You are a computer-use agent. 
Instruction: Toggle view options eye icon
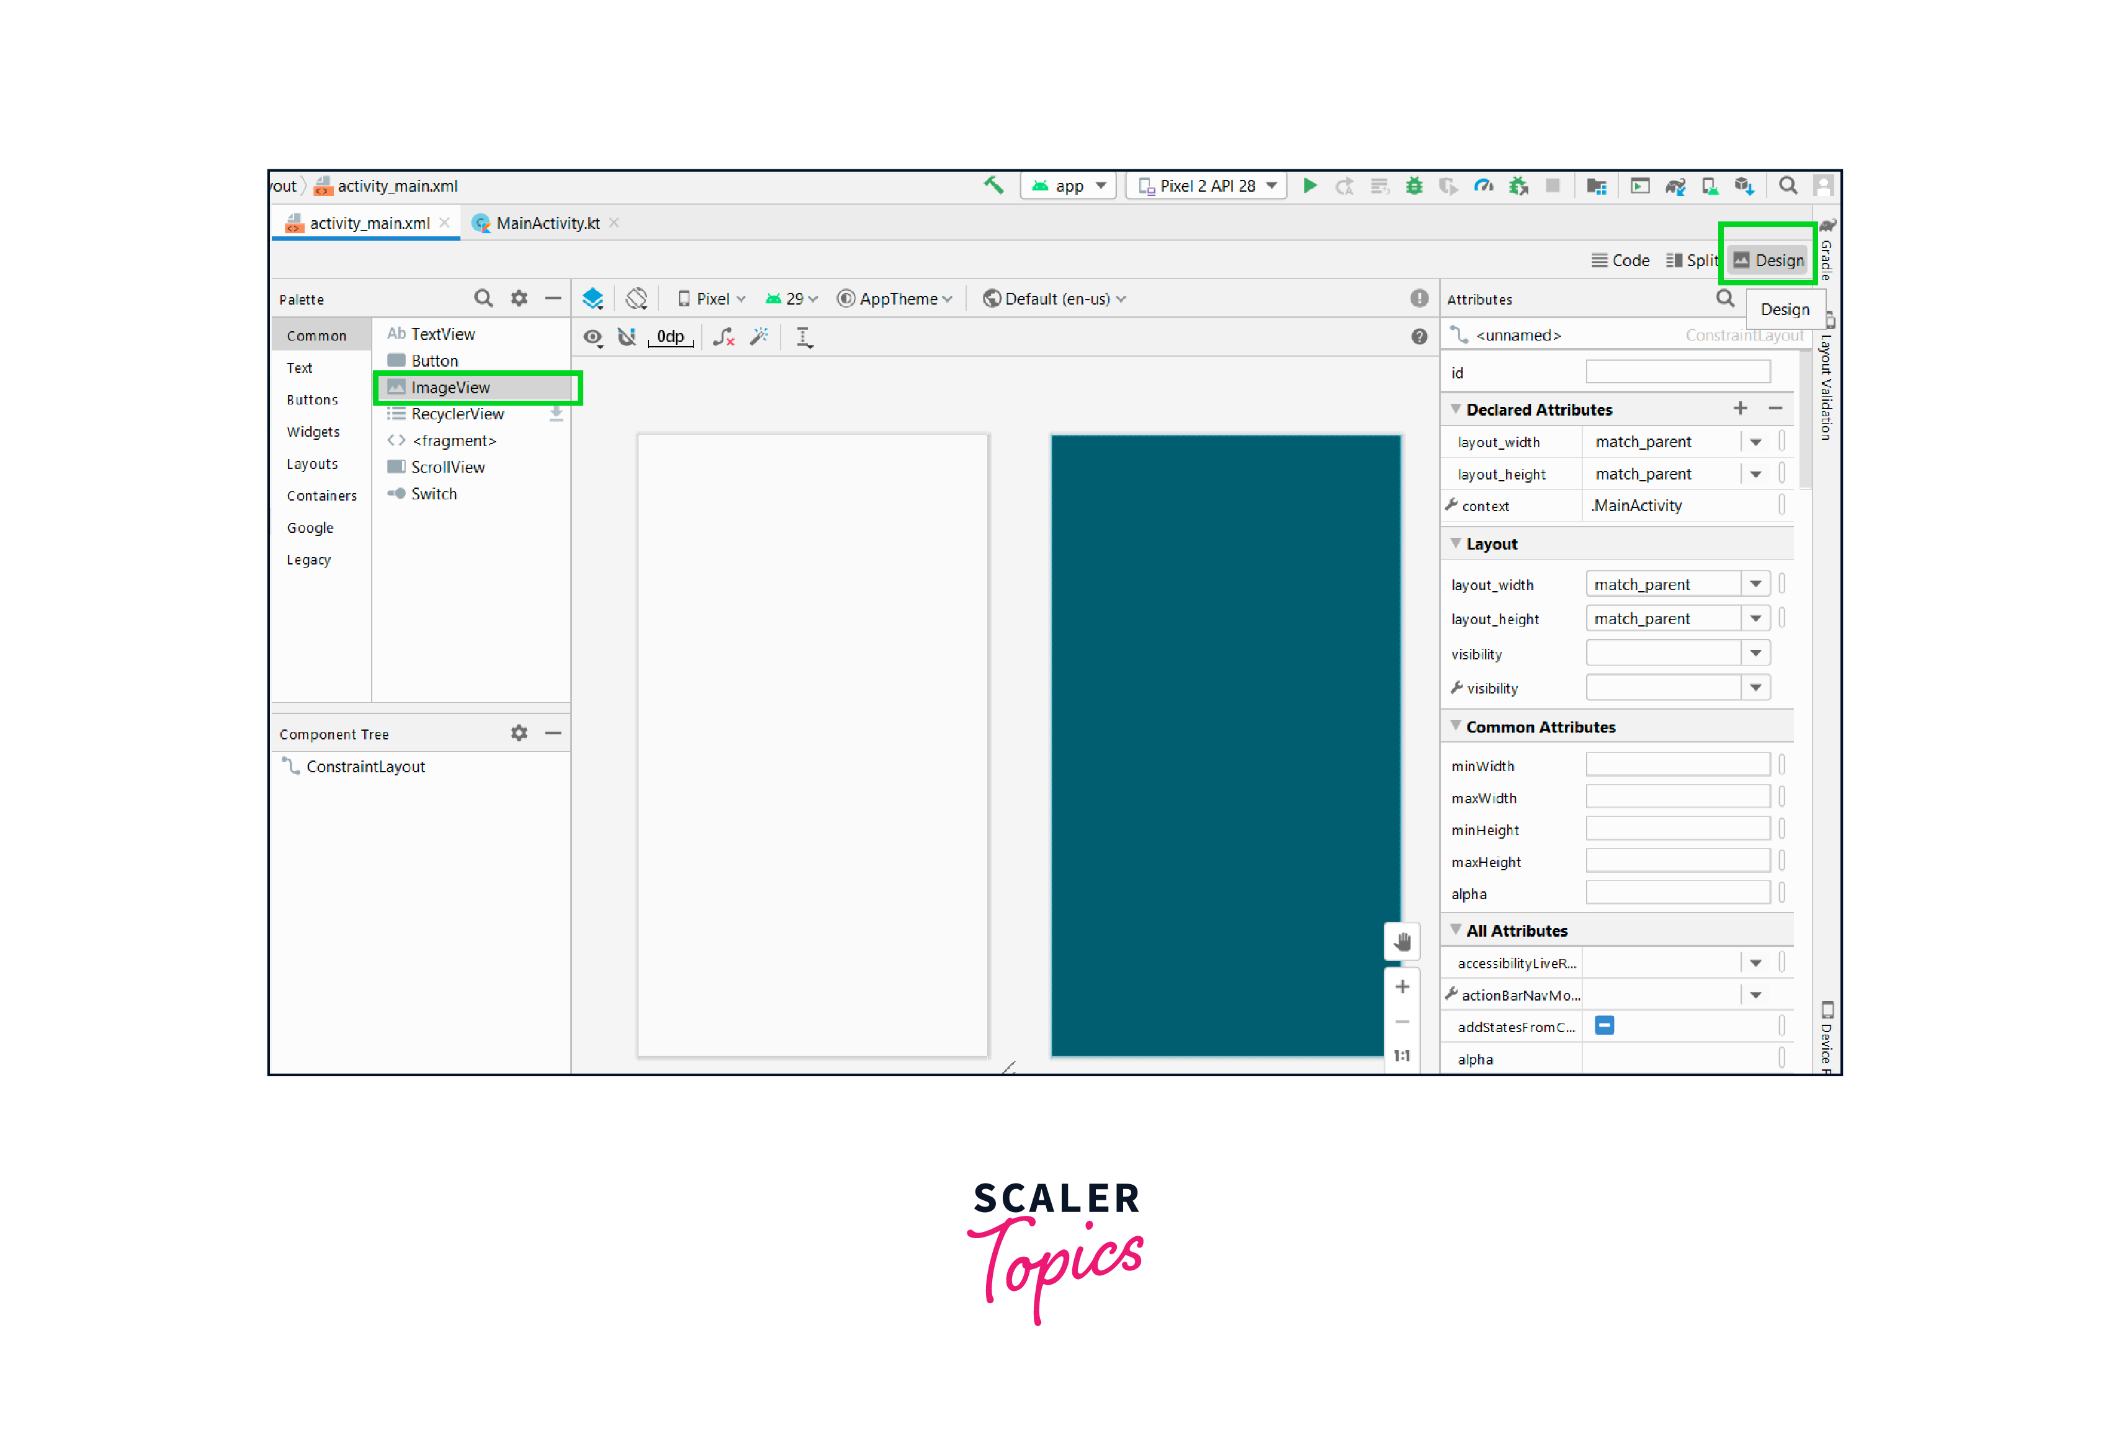[x=593, y=337]
